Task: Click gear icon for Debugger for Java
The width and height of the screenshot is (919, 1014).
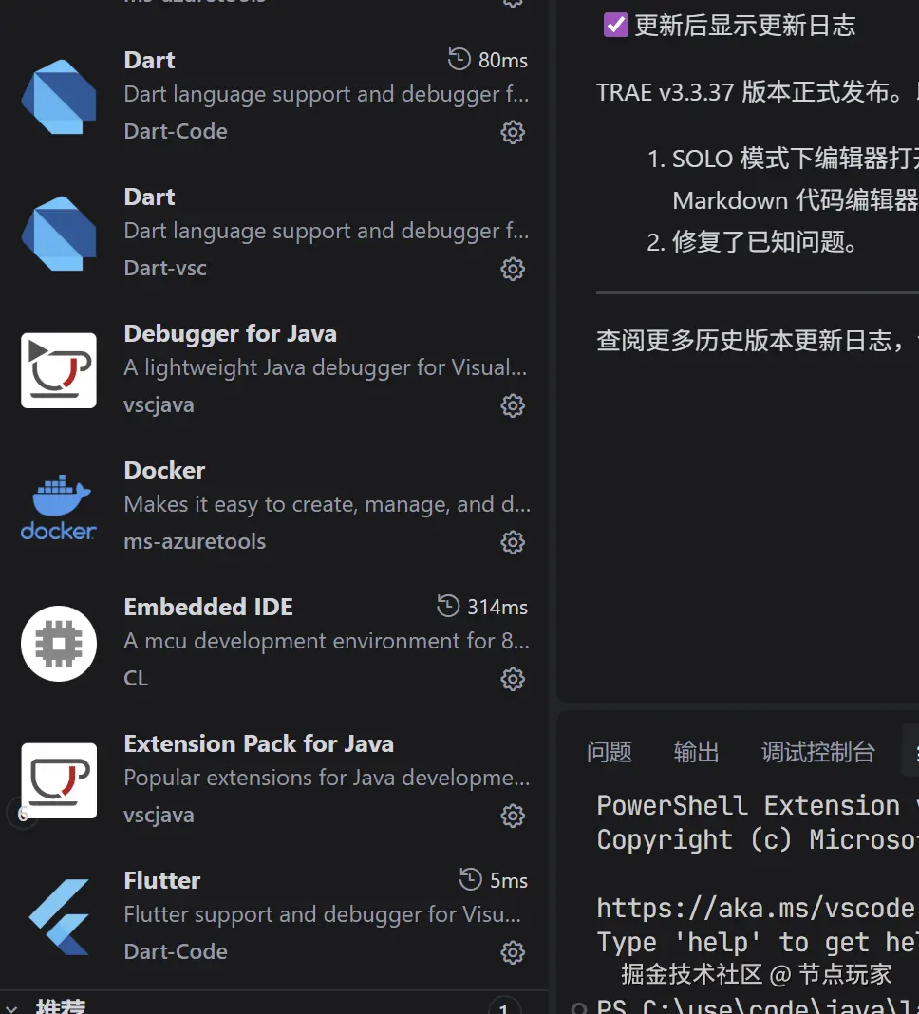Action: tap(513, 405)
